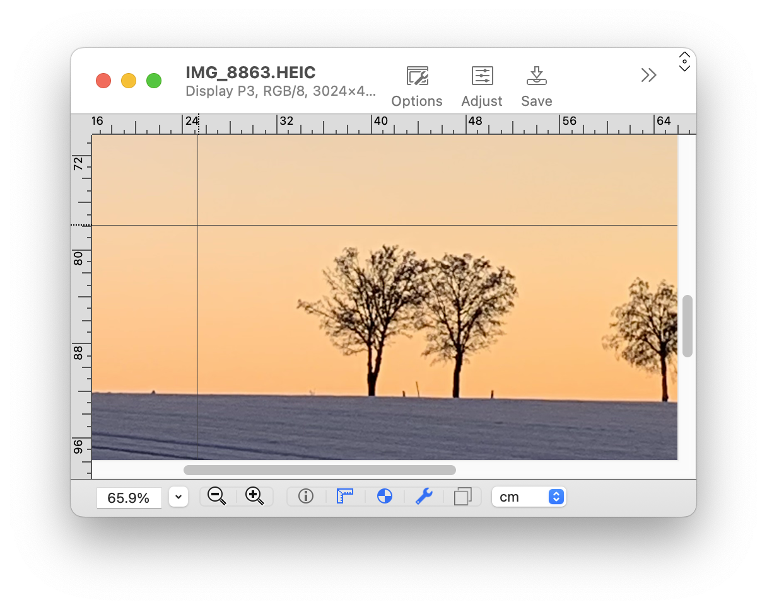Click the zoom out magnifier icon

217,497
